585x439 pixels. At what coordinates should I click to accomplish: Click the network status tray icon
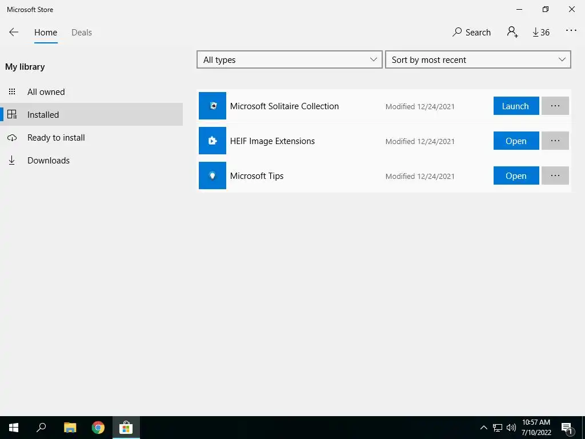coord(498,428)
